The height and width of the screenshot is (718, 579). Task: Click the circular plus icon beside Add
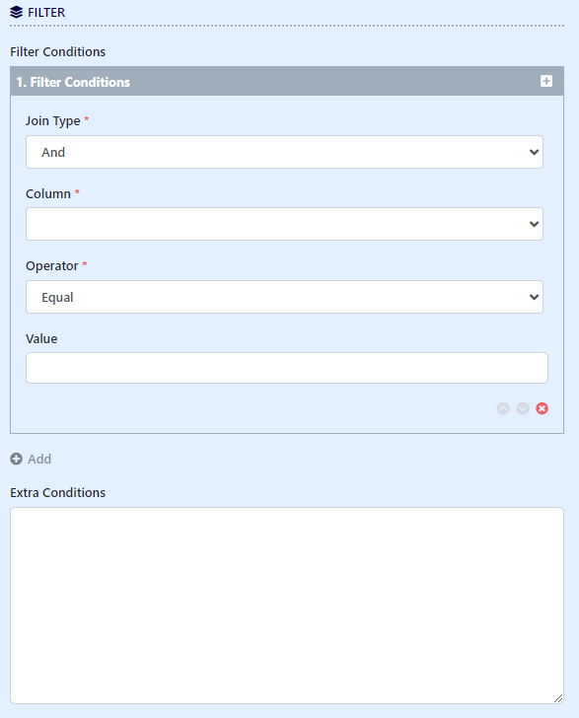[x=17, y=459]
